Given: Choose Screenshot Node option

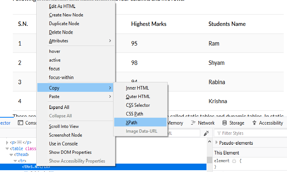Looking at the screenshot, I should (65, 135).
